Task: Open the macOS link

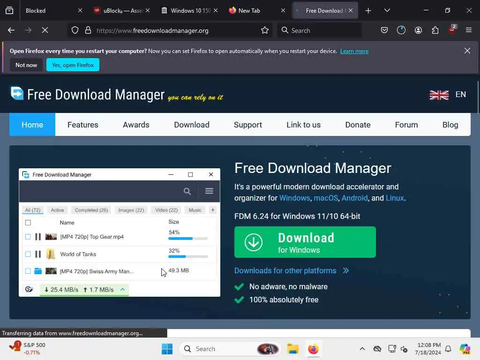Action: pyautogui.click(x=326, y=198)
